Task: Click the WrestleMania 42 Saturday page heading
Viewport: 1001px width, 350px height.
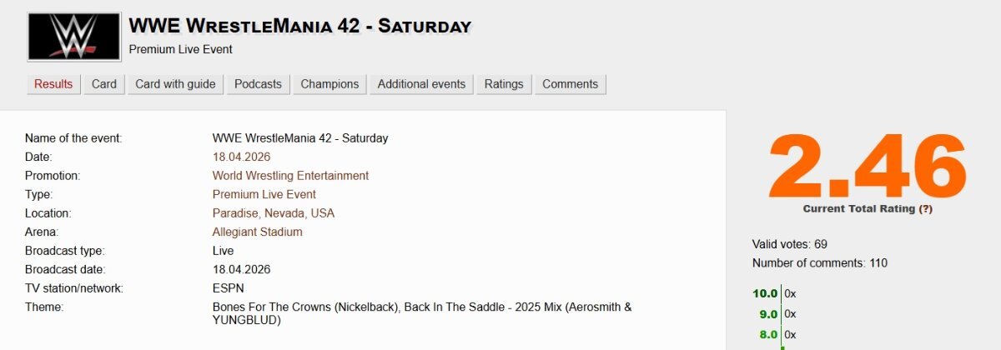Action: pos(299,26)
